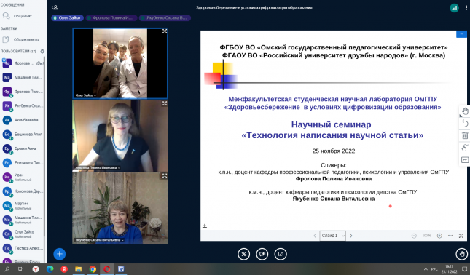Click the Якубенко Оксана talking indicator pill
Screen dimensions: 470x275
(x=165, y=18)
